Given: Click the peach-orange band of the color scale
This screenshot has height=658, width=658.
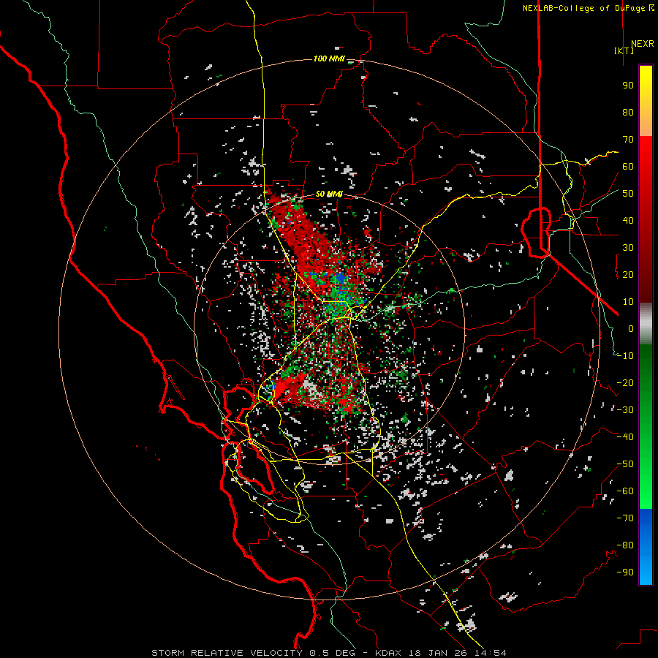Looking at the screenshot, I should coord(646,124).
